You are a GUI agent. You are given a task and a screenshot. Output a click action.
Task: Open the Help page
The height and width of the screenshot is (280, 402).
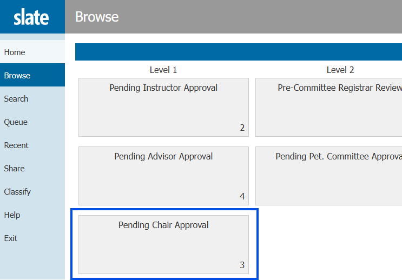coord(12,215)
